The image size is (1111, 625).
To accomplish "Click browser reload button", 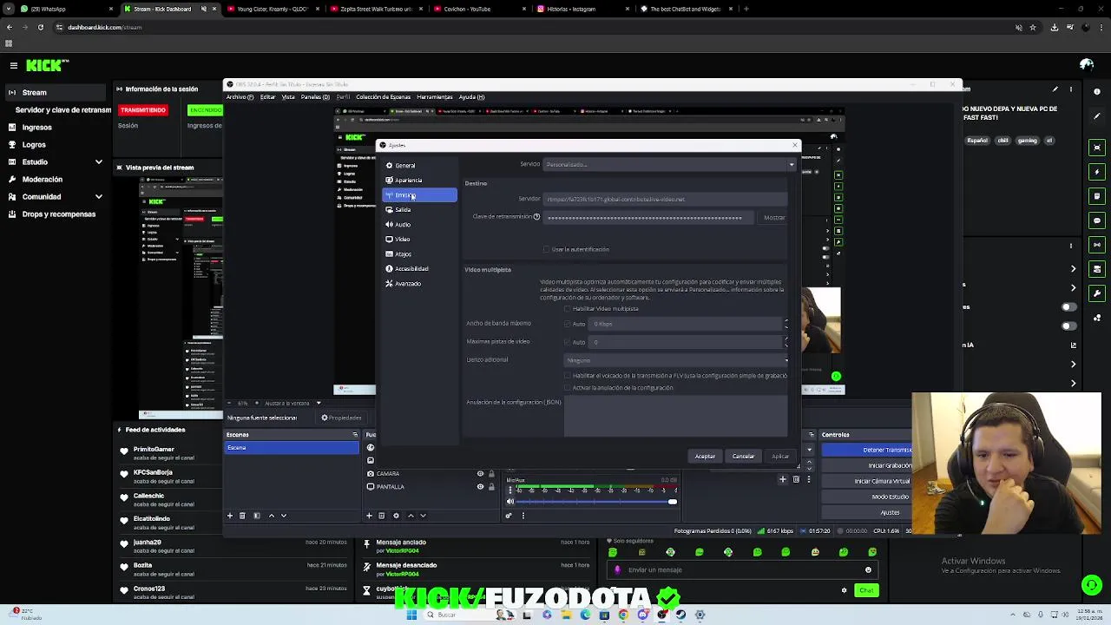I will coord(40,27).
